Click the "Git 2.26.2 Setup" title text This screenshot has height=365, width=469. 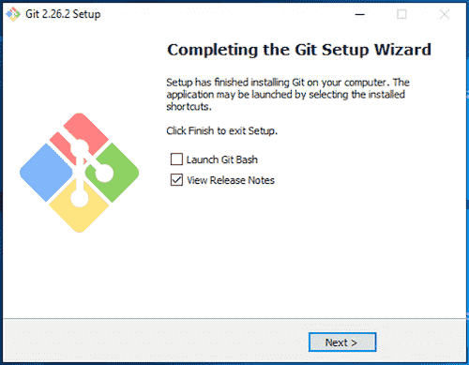tap(63, 14)
